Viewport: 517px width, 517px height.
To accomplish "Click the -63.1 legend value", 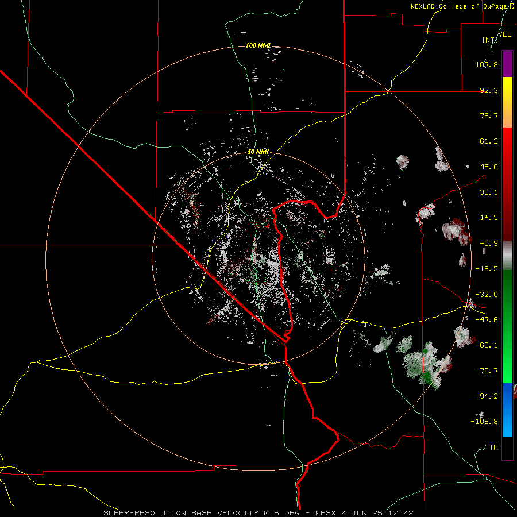I will coord(487,345).
